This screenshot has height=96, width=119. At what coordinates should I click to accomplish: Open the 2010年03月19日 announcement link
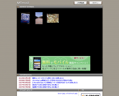click(x=48, y=78)
